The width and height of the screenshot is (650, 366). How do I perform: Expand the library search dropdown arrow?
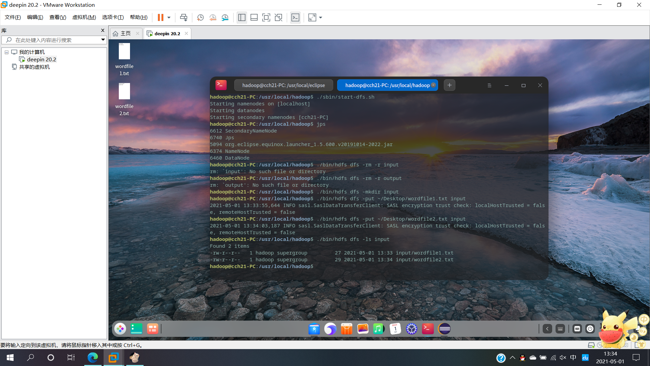click(103, 40)
